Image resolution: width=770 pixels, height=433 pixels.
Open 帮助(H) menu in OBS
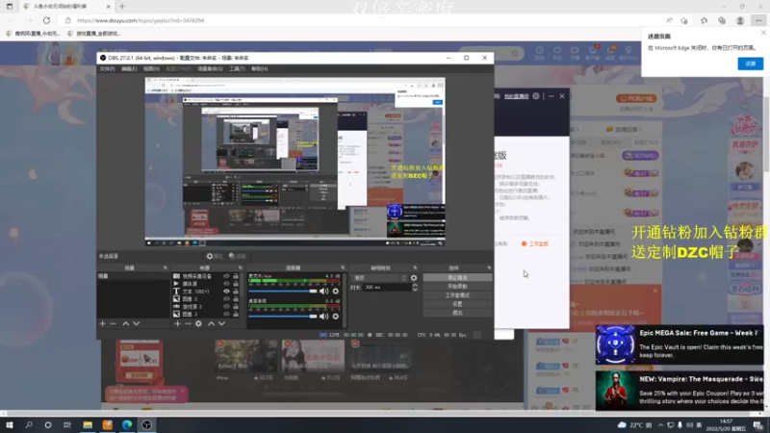[x=260, y=69]
